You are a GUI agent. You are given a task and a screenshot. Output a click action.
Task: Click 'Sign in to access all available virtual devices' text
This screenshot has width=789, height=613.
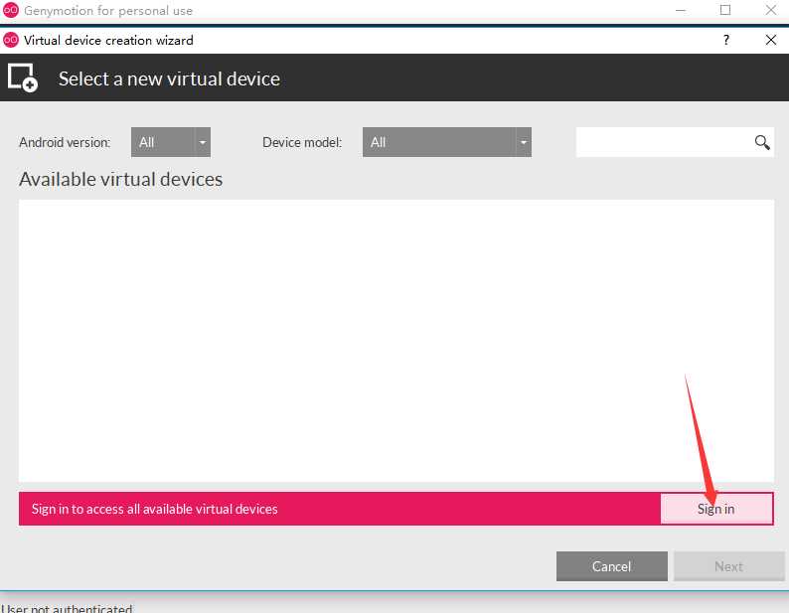(x=154, y=509)
